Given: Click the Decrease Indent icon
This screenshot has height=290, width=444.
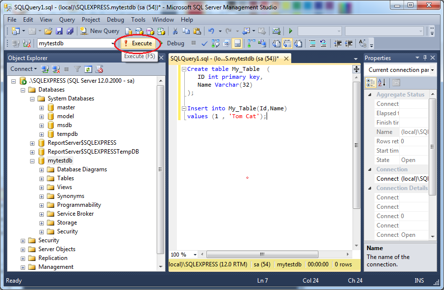Looking at the screenshot, I should click(x=338, y=43).
